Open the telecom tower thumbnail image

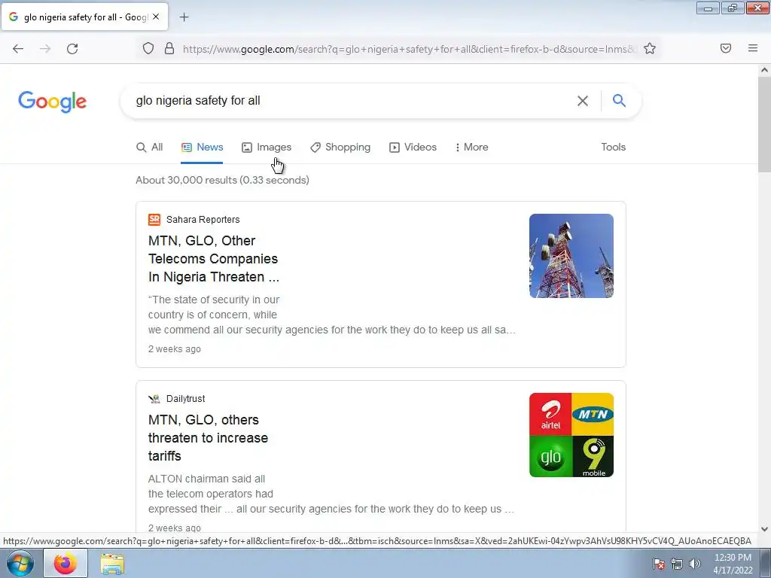571,256
